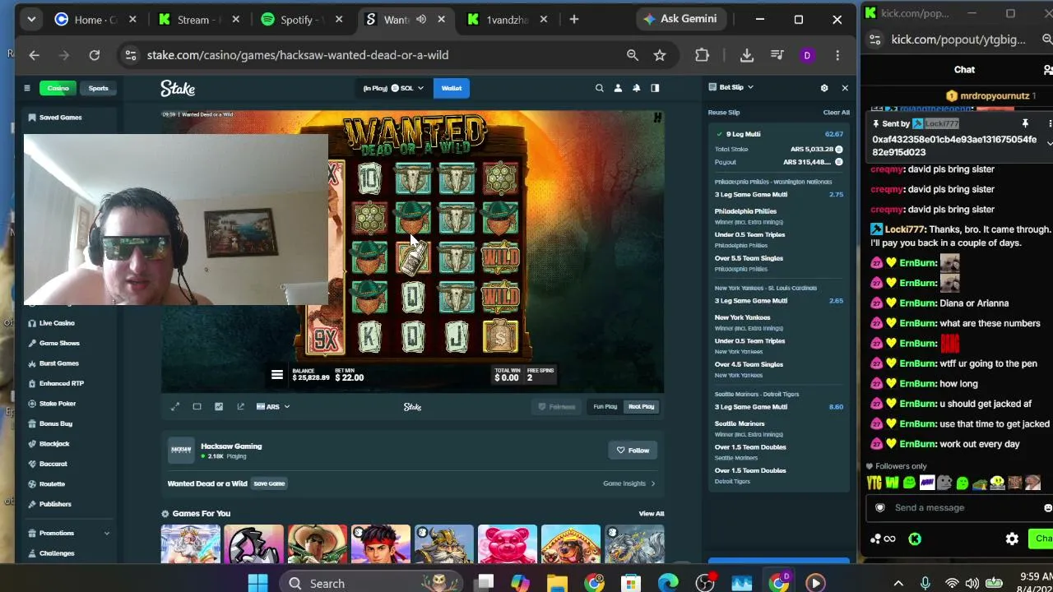This screenshot has height=592, width=1053.
Task: Open Stake site search
Action: (599, 88)
